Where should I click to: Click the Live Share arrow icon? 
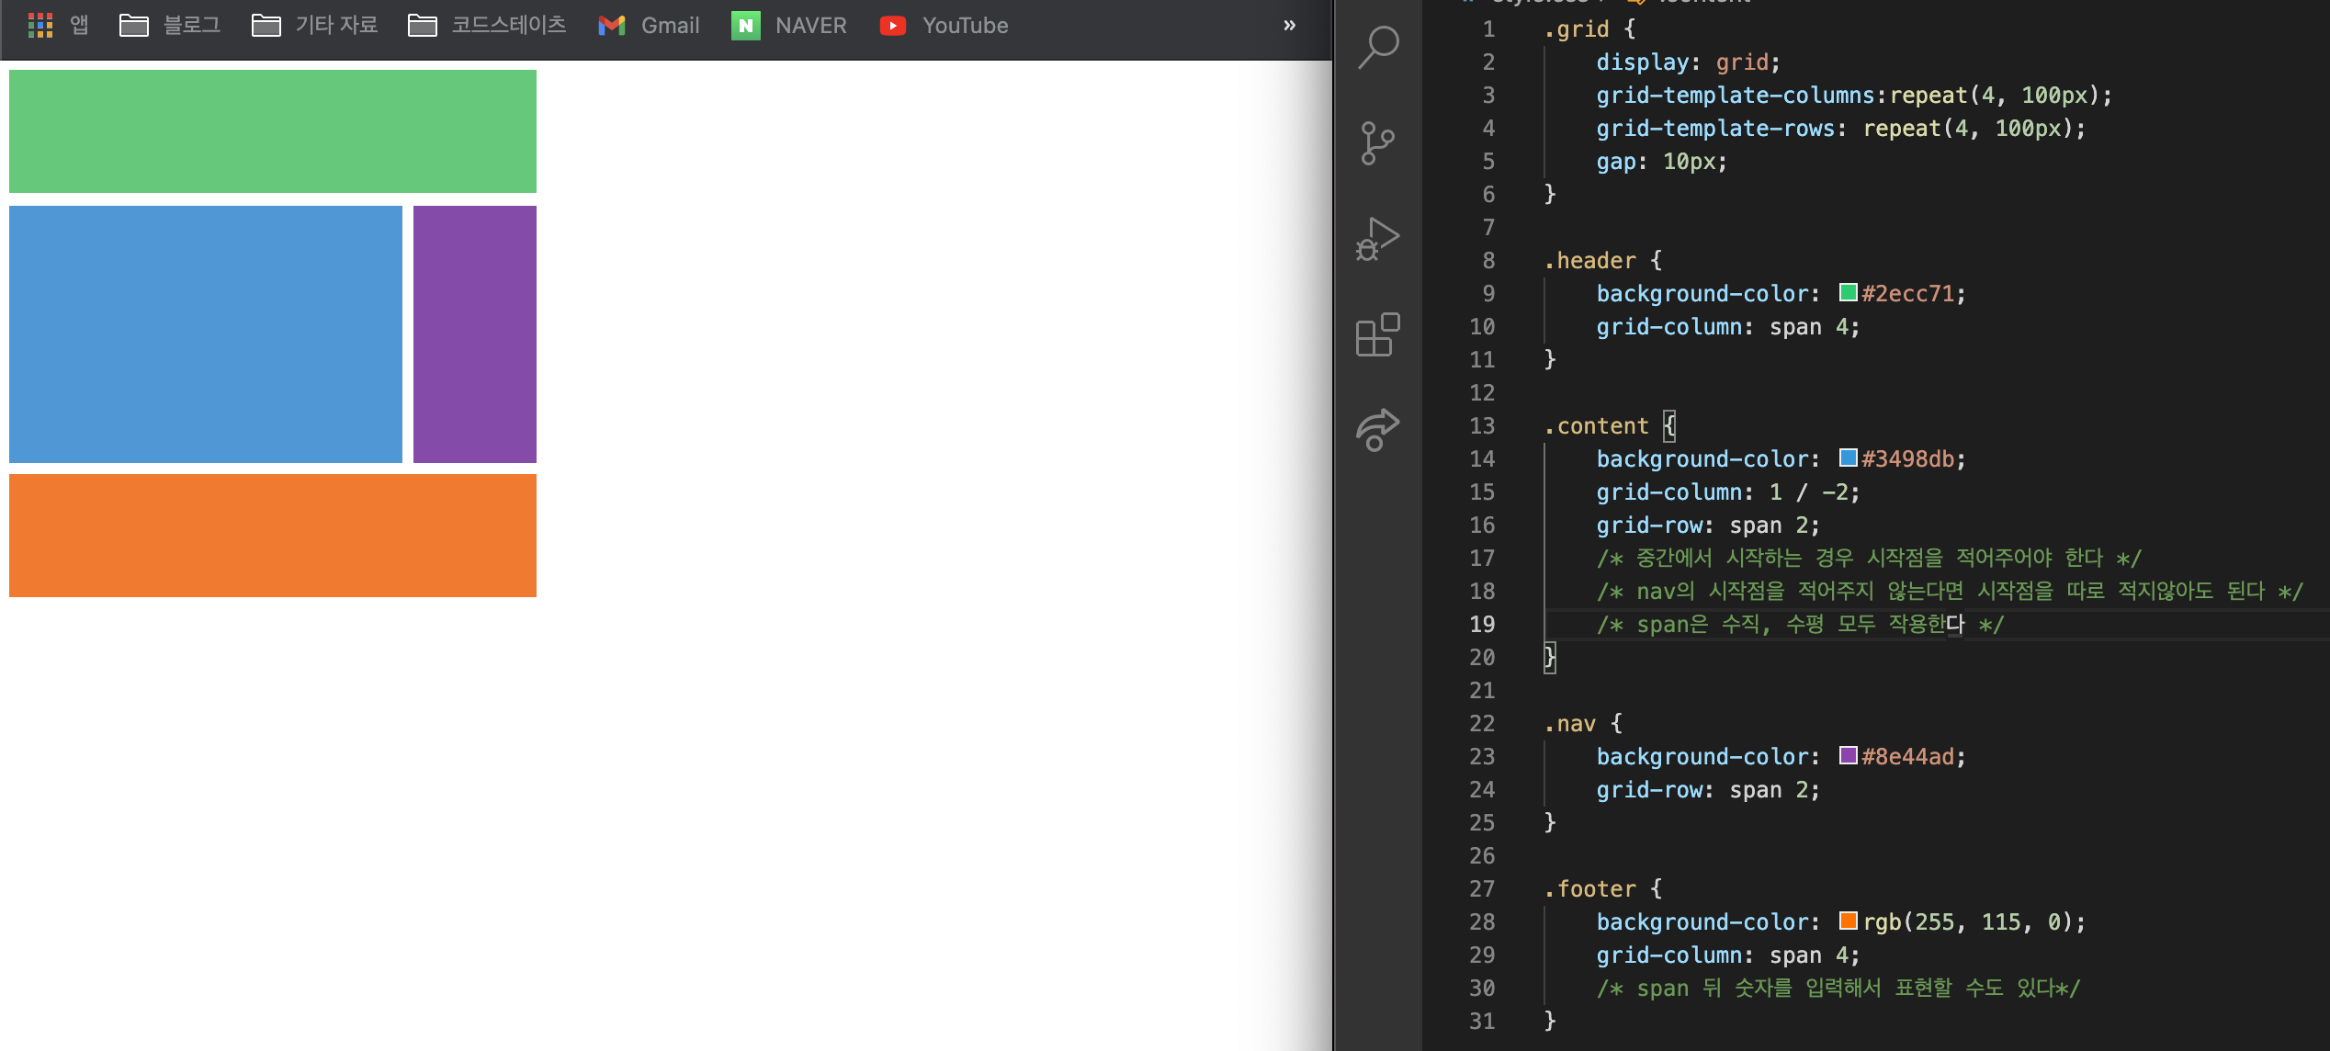tap(1378, 430)
